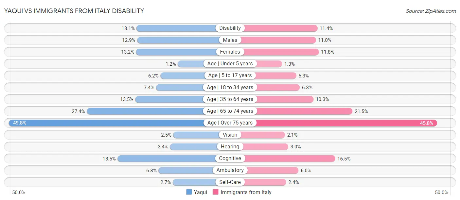Click the Yaqui blue legend swatch
Screen dimensions: 460x200
pyautogui.click(x=189, y=192)
